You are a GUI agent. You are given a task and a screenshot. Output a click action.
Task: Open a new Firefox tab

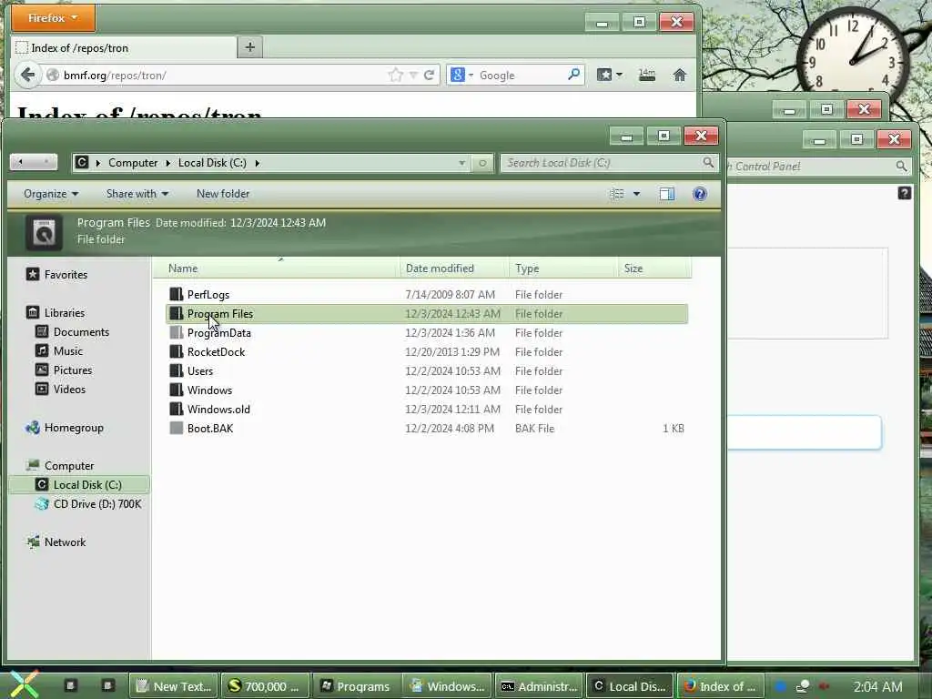[x=249, y=47]
